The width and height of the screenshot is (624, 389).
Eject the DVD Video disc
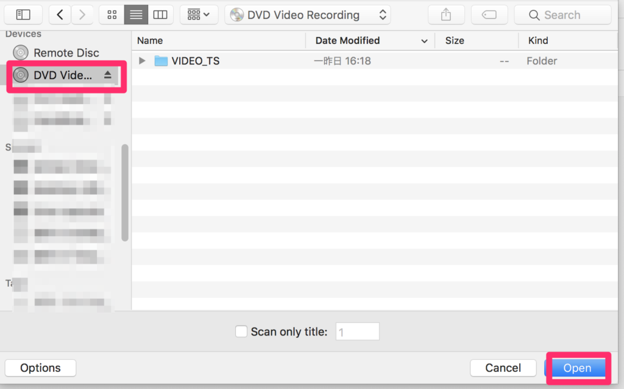pos(108,75)
